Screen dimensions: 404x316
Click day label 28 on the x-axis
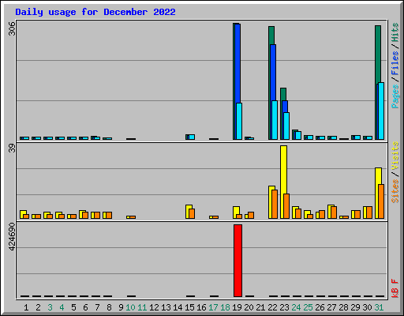[x=343, y=307]
